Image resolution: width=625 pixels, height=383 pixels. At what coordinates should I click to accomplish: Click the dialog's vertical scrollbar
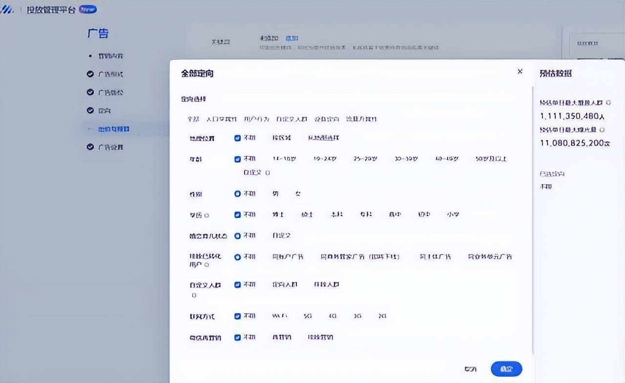533,220
